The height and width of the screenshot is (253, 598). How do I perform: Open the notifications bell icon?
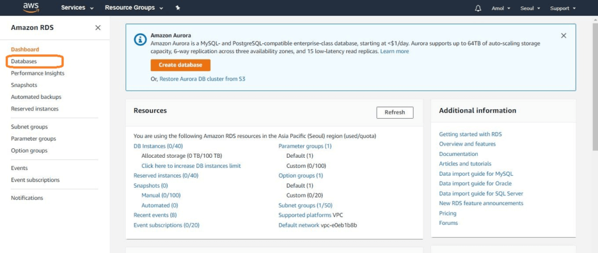[478, 8]
